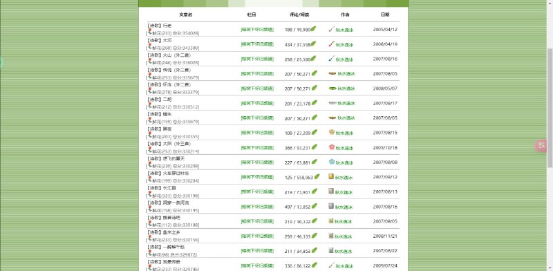
Task: Open the green 栏目 link in the 2008/11/21 row
Action: 257,236
